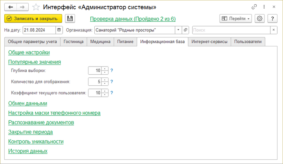Go forward with the right arrow
The height and width of the screenshot is (164, 283).
click(22, 7)
